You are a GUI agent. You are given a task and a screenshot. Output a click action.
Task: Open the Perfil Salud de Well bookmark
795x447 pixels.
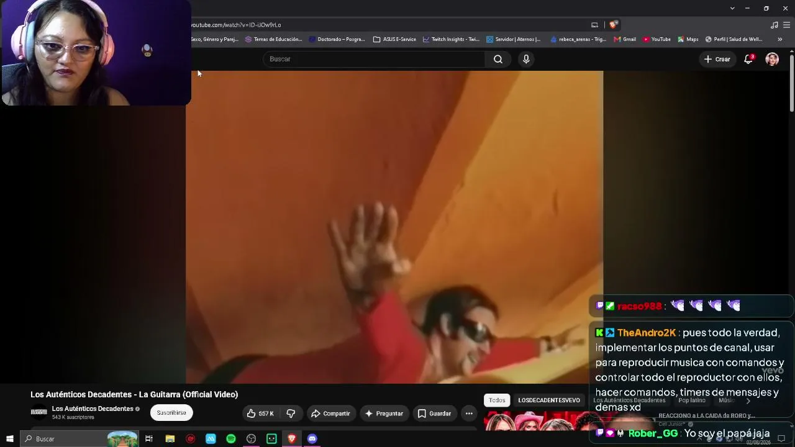pos(734,39)
